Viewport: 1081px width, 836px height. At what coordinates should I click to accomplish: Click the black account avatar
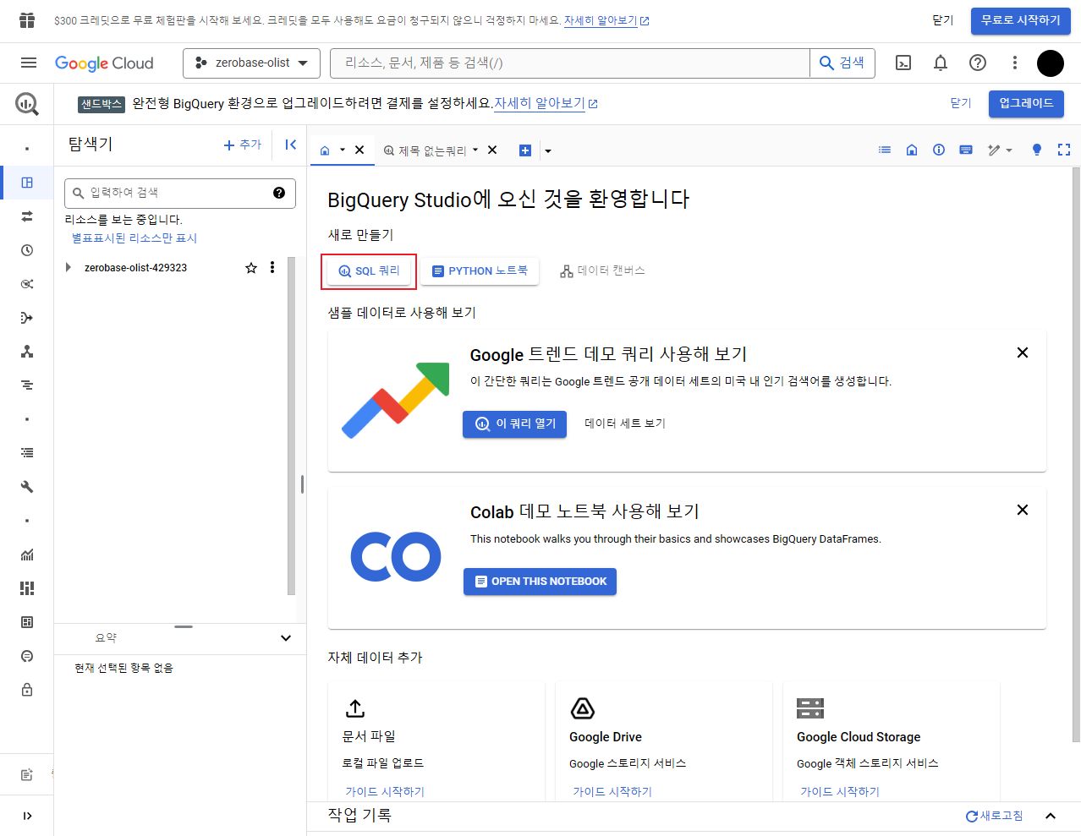point(1051,63)
